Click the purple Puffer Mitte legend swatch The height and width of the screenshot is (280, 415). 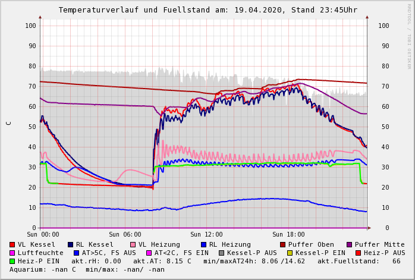[x=350, y=244]
